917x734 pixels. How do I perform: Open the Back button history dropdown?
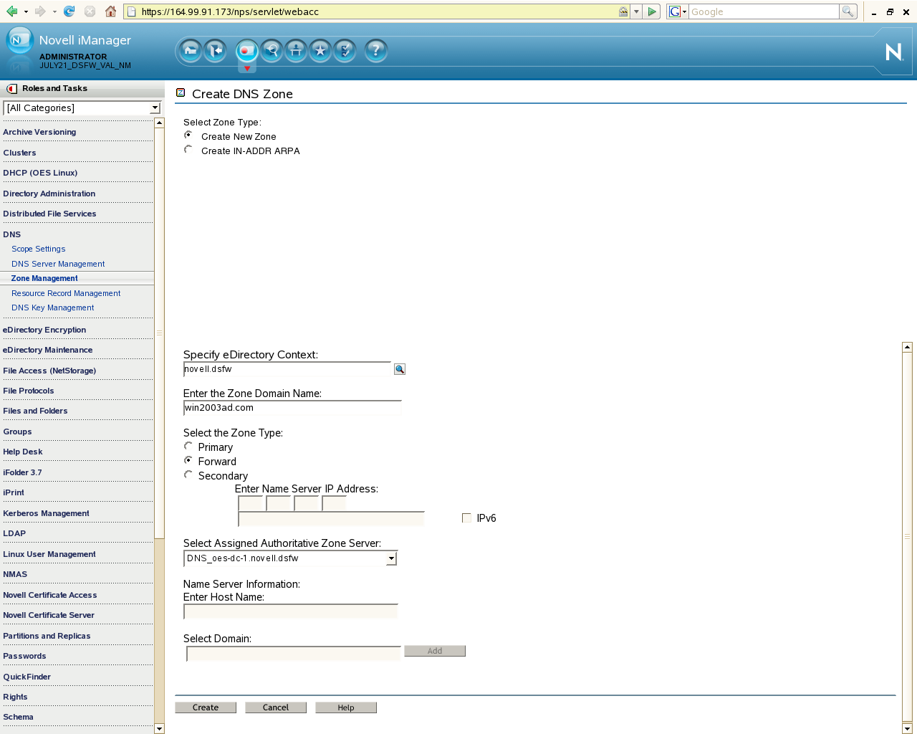tap(26, 11)
